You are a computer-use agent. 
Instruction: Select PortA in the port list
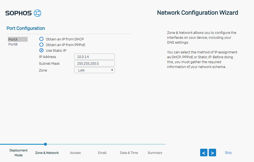[18, 39]
